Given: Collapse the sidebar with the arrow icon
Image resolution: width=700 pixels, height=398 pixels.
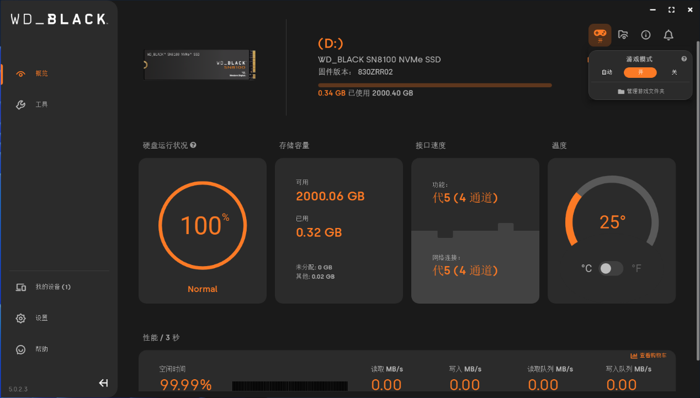Looking at the screenshot, I should pyautogui.click(x=103, y=383).
